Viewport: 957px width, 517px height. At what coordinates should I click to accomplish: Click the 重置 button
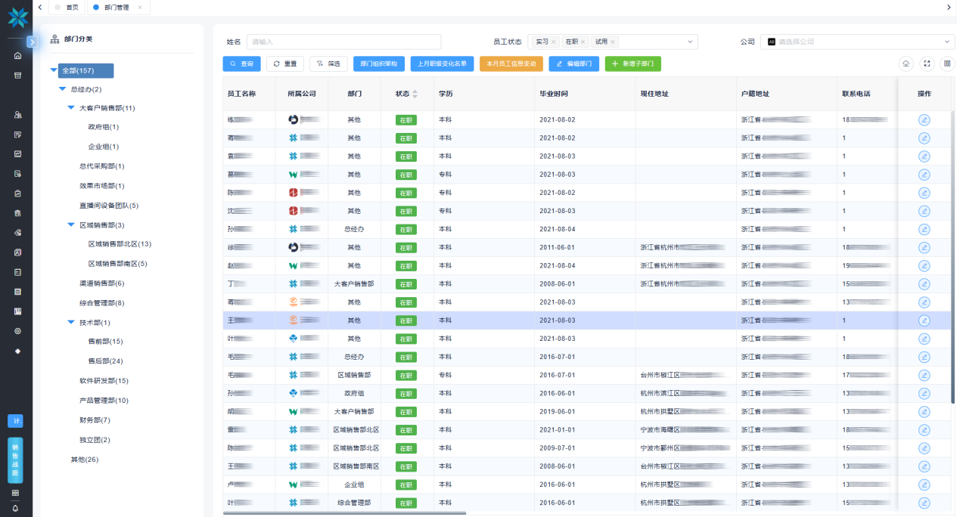(x=285, y=64)
